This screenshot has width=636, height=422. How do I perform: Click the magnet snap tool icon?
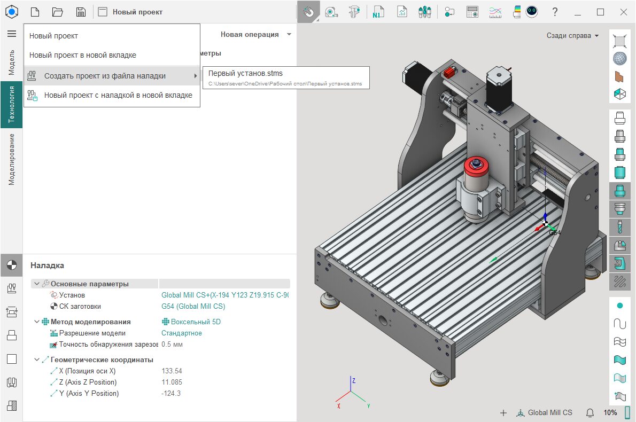308,12
